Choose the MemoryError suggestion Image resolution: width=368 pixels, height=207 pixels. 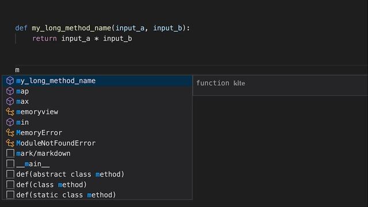tap(97, 133)
